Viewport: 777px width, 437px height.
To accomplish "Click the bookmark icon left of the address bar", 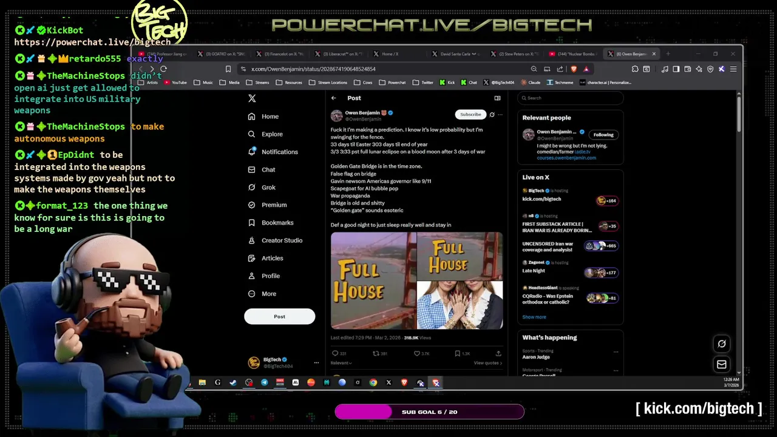I will [228, 69].
